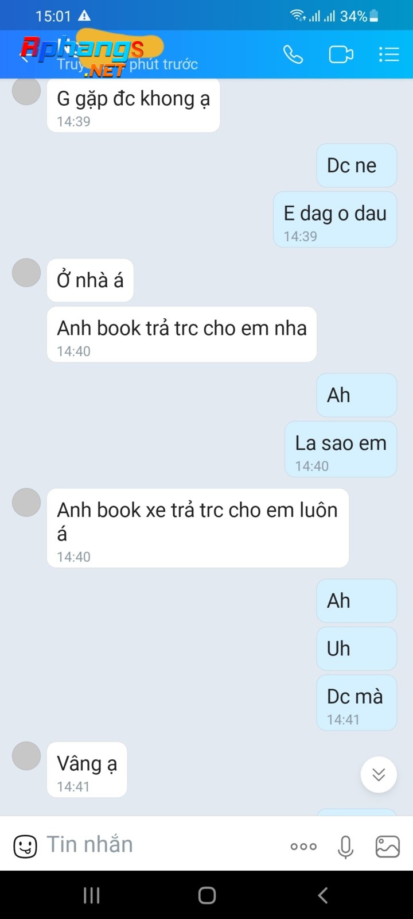Jump to latest messages with double-chevron button

tap(379, 775)
